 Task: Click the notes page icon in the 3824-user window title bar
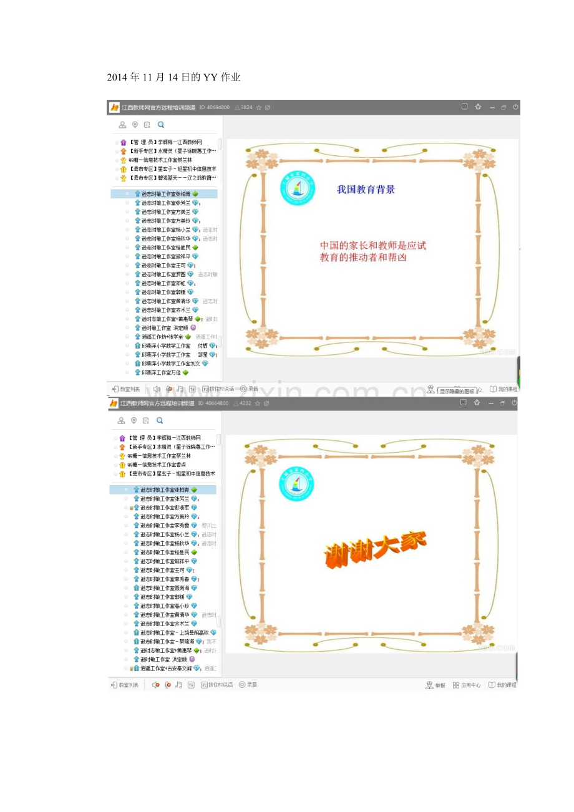[464, 107]
